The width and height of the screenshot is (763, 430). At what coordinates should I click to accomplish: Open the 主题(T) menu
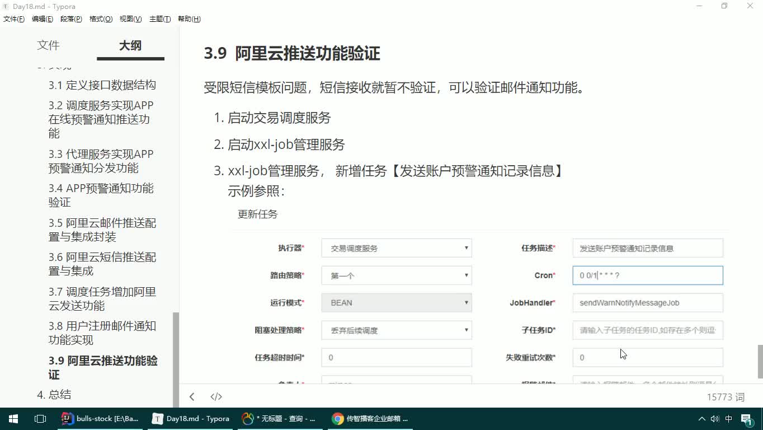tap(160, 19)
